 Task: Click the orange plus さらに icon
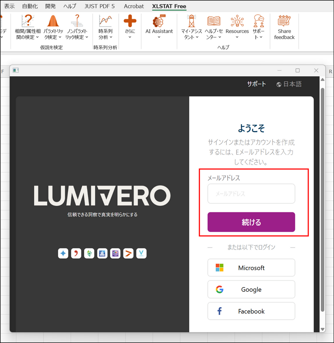click(x=130, y=21)
